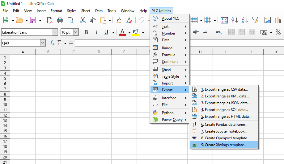Click cell A1 in the spreadsheet
Image resolution: width=284 pixels, height=164 pixels.
pos(23,57)
